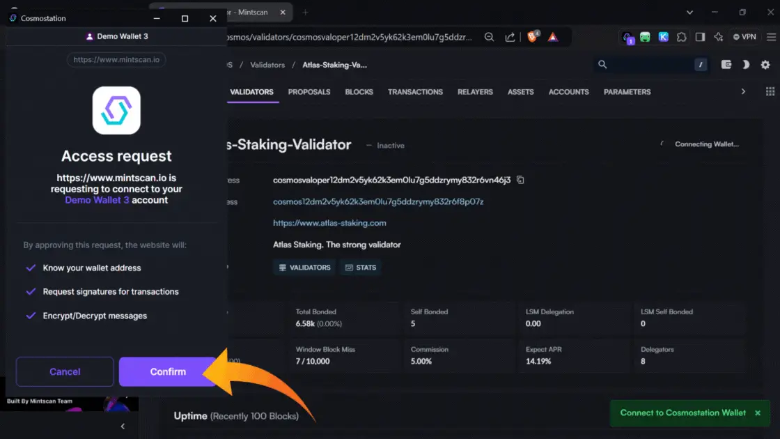The image size is (780, 439).
Task: Click the Mintscan wallet icon in header
Action: pyautogui.click(x=726, y=65)
